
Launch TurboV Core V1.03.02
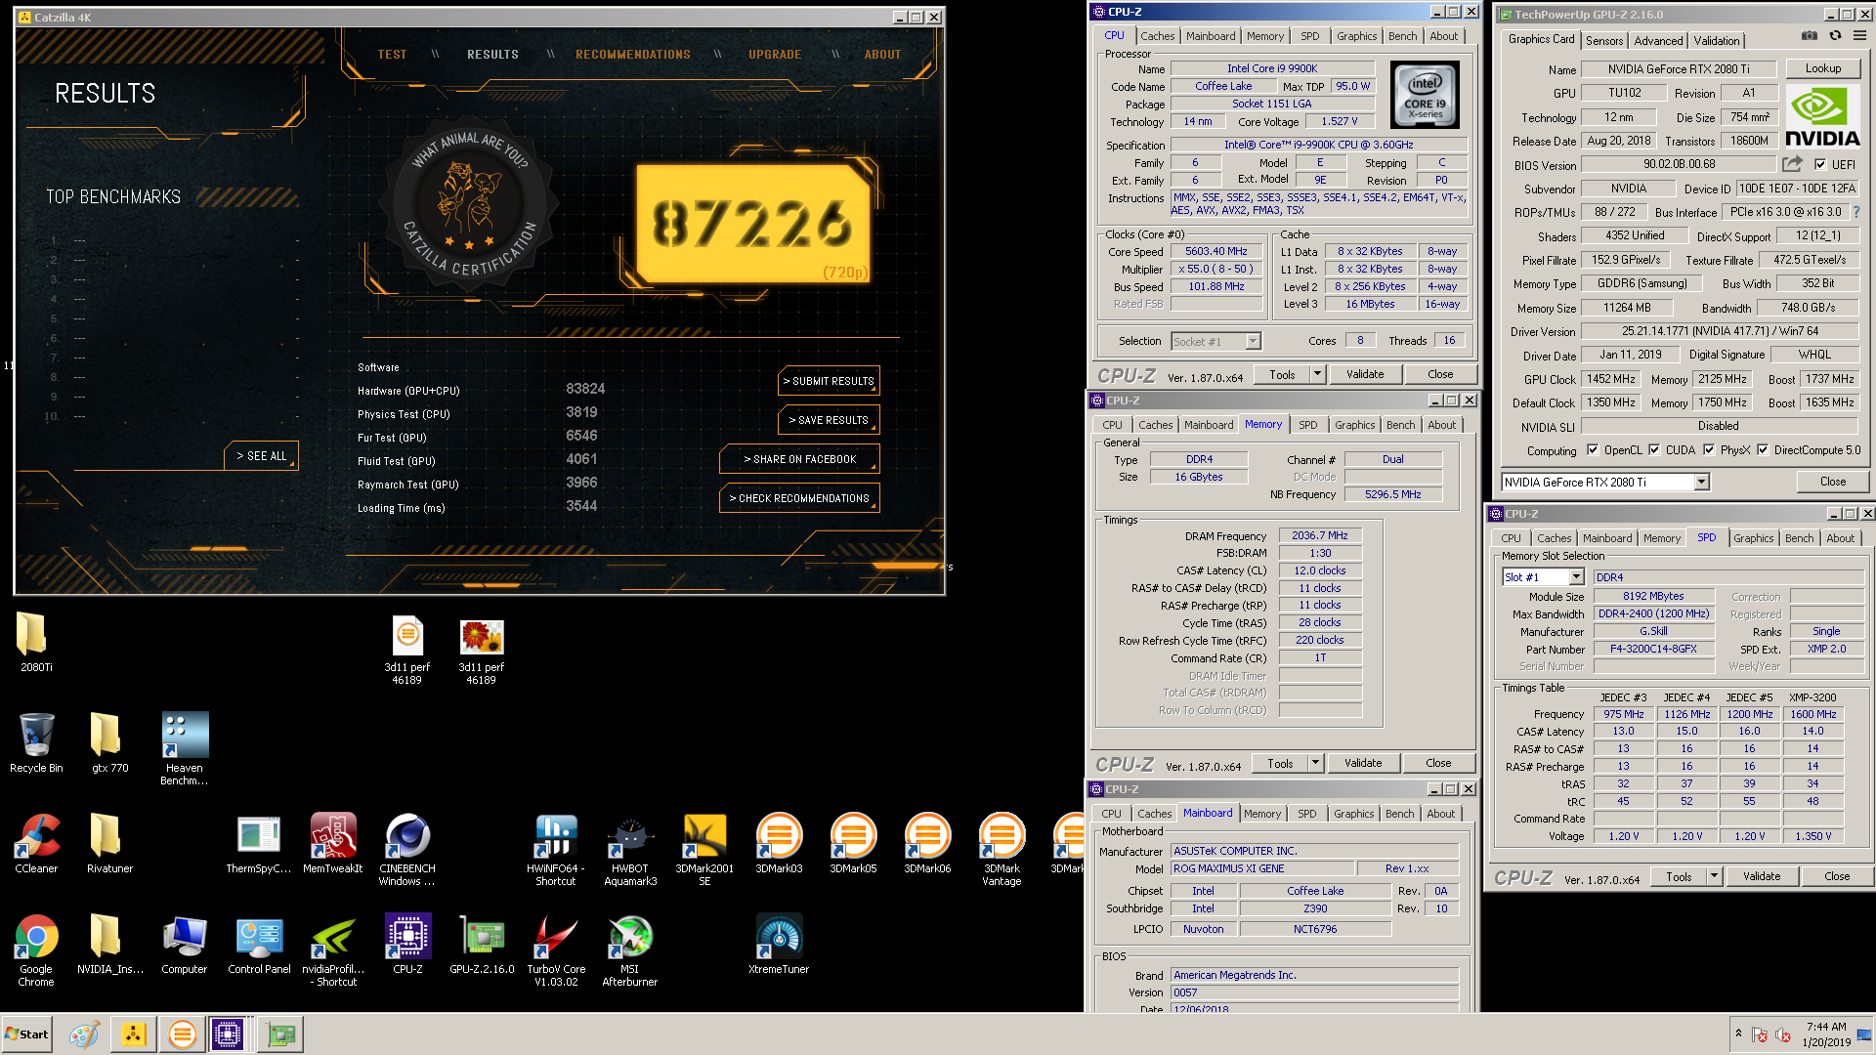[x=556, y=949]
